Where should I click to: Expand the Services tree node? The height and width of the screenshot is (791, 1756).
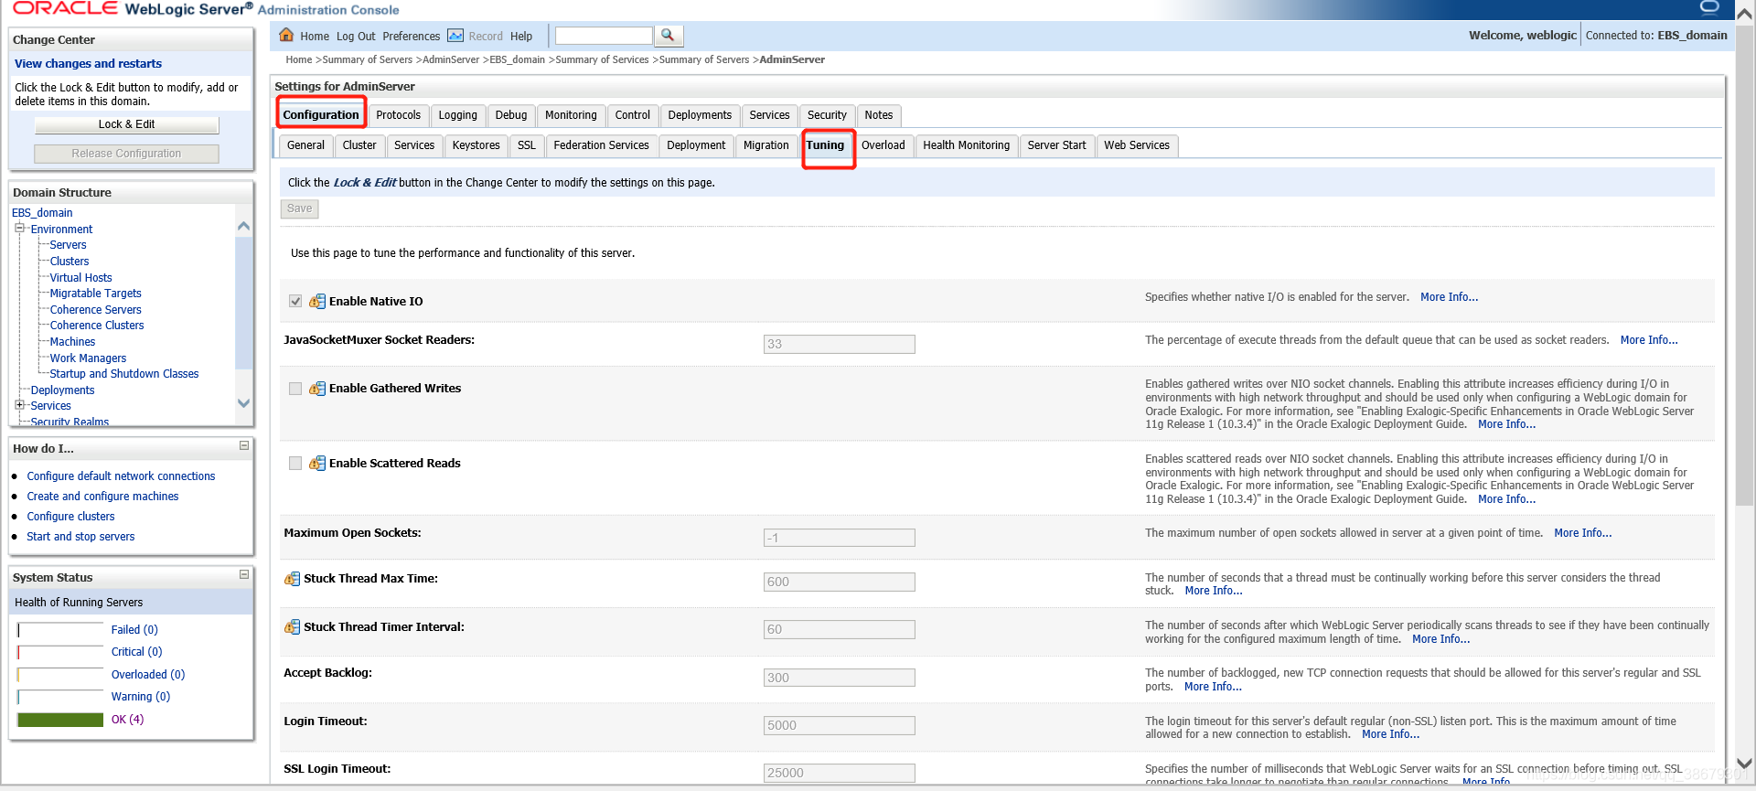19,404
